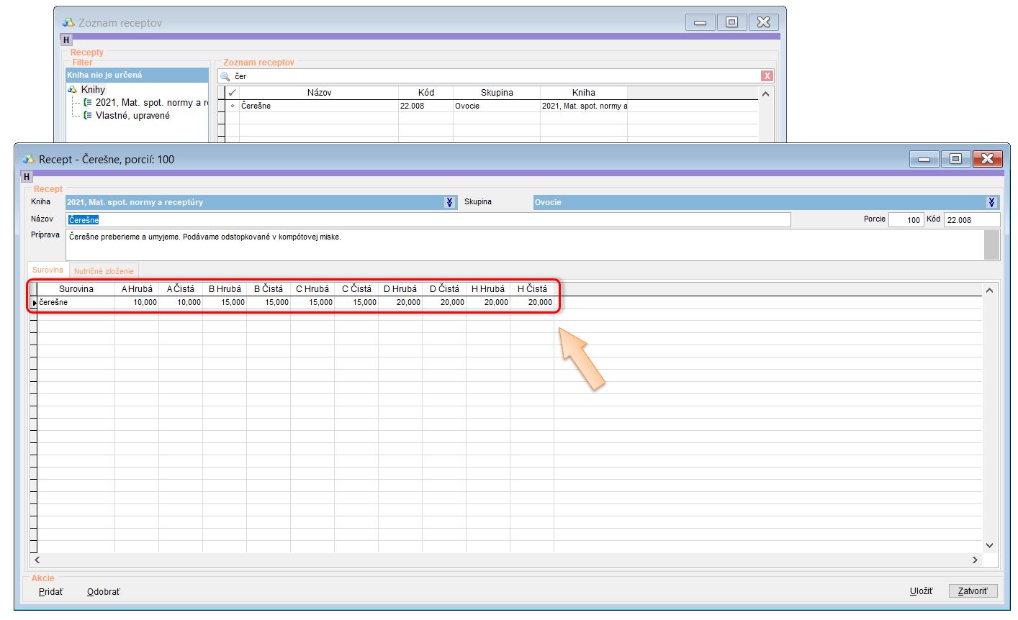This screenshot has width=1018, height=620.
Task: Click the Knihy tree root icon
Action: [x=73, y=90]
